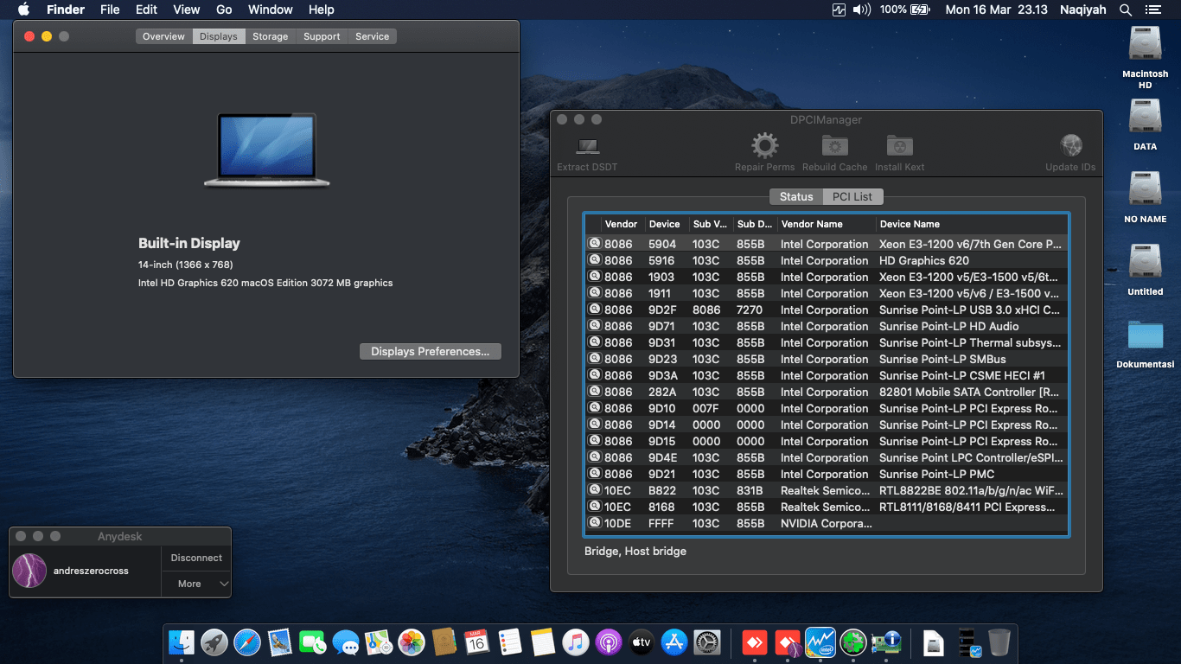Open the Macintosh HD desktop drive
Image resolution: width=1181 pixels, height=664 pixels.
click(x=1145, y=56)
